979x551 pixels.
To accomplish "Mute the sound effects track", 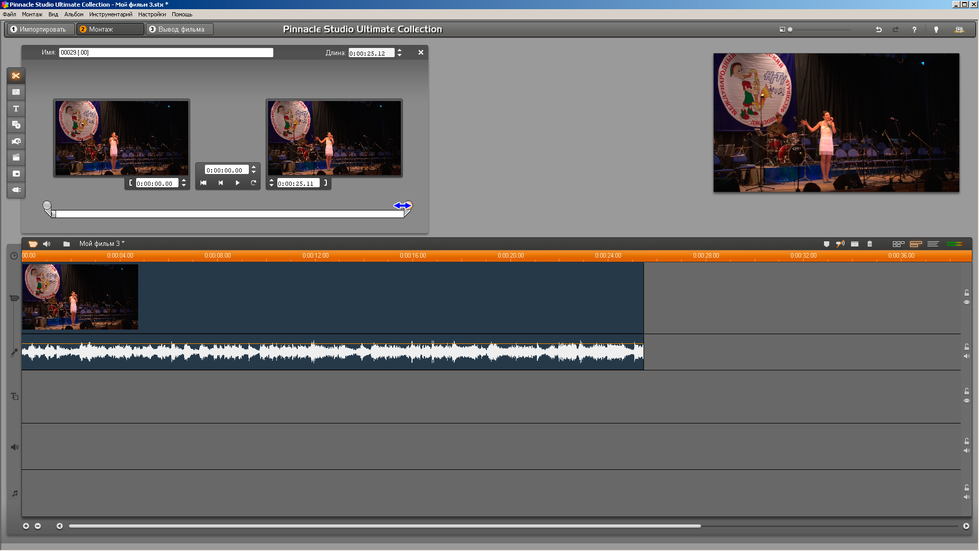I will (966, 450).
